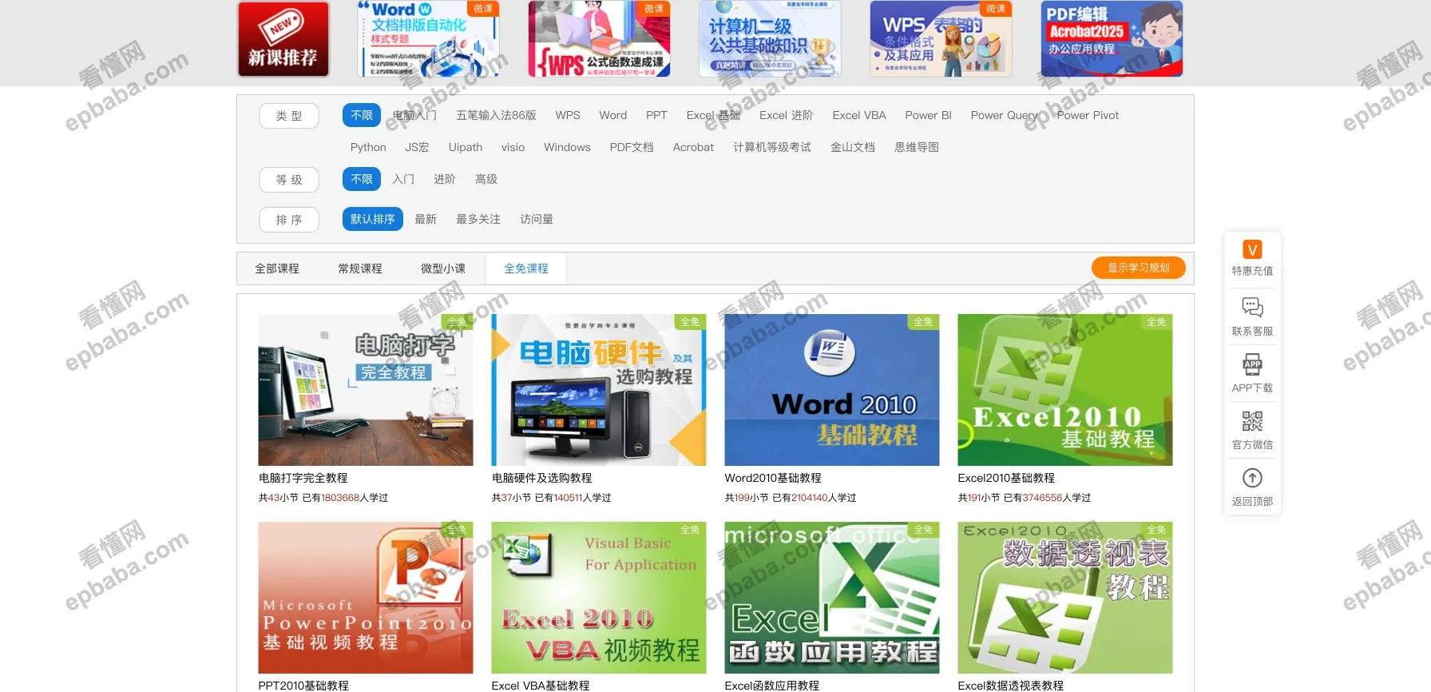Viewport: 1431px width, 692px height.
Task: Sort courses by 访问量
Action: (x=537, y=219)
